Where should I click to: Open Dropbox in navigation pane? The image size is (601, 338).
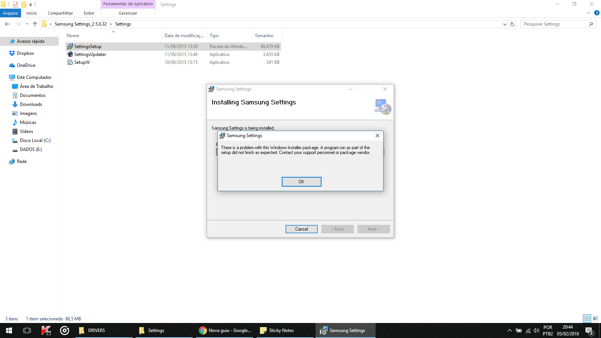click(25, 53)
